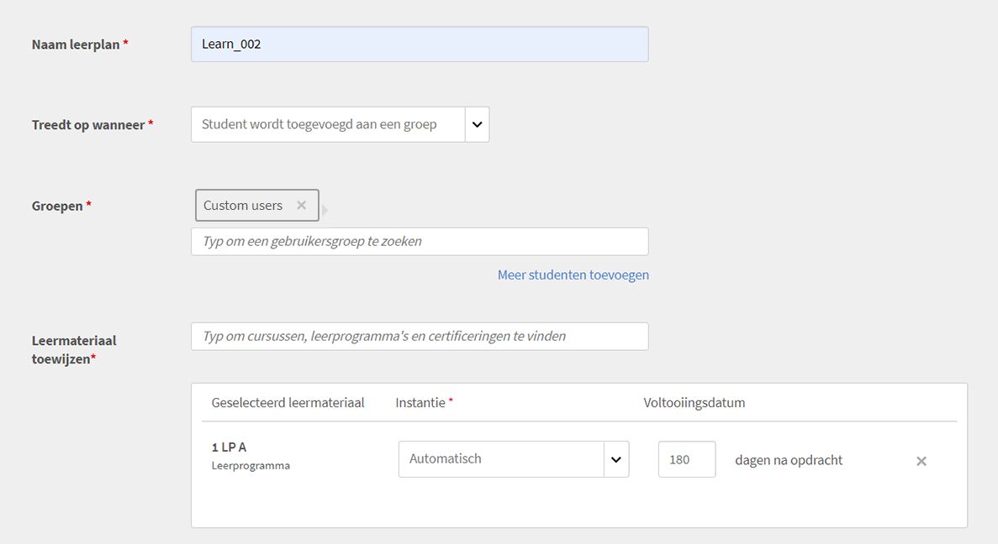Focus the course and learning program search field
Viewport: 998px width, 544px height.
tap(420, 336)
